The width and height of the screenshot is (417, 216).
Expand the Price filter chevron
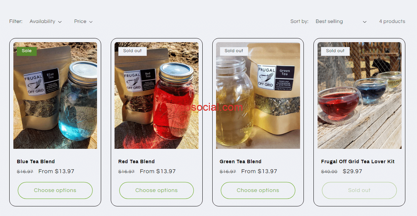(91, 22)
